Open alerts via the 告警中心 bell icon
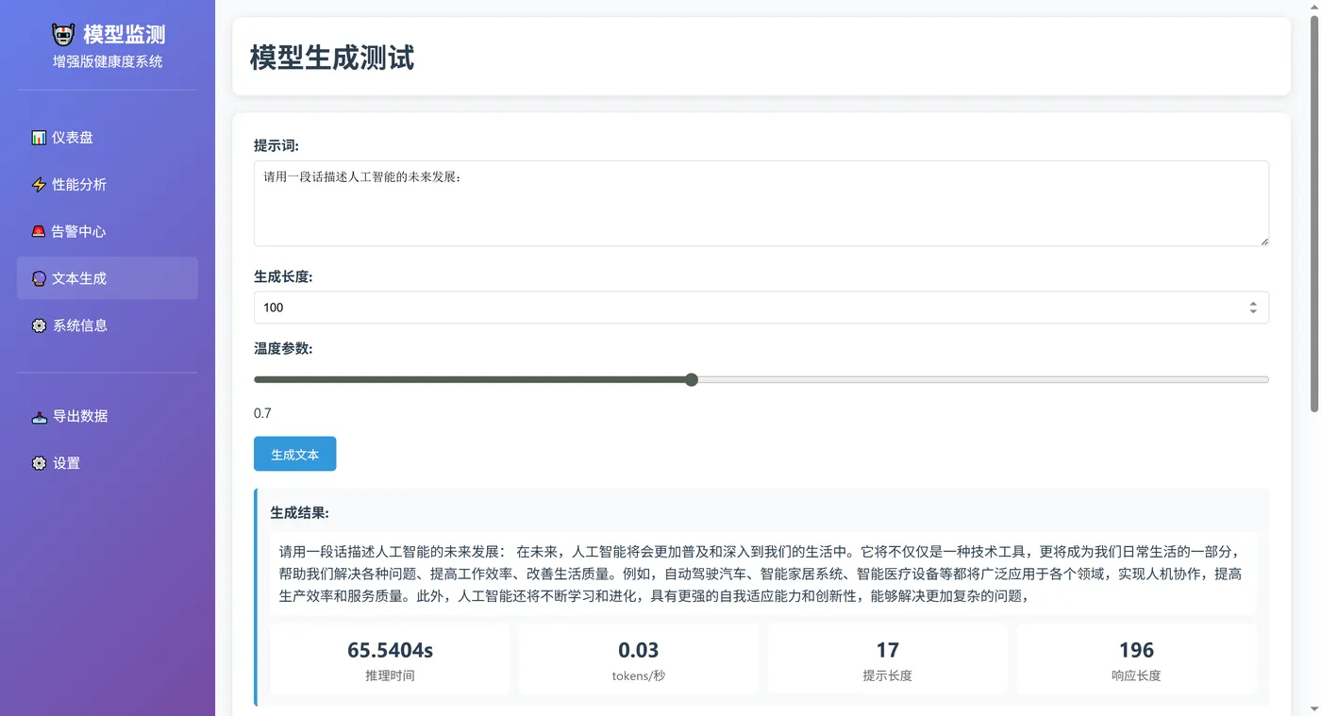This screenshot has width=1321, height=716. tap(38, 231)
